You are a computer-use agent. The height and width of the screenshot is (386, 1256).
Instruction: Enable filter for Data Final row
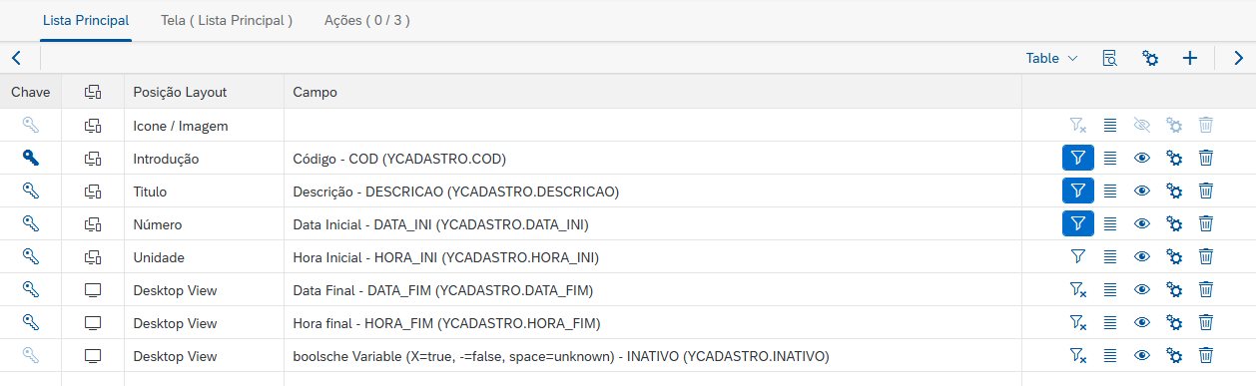point(1078,289)
